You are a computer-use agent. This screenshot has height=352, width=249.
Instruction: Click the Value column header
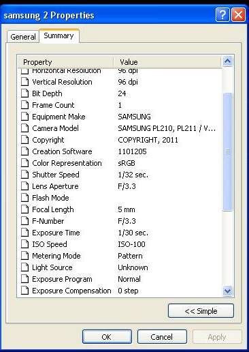click(167, 62)
